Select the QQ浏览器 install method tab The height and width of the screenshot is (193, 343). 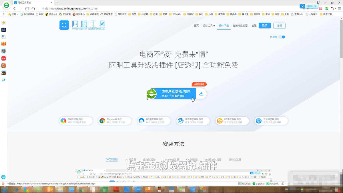point(192,160)
